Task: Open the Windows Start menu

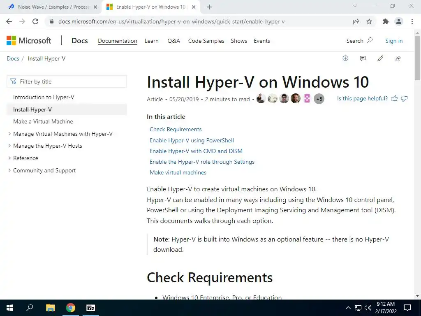Action: [x=10, y=308]
